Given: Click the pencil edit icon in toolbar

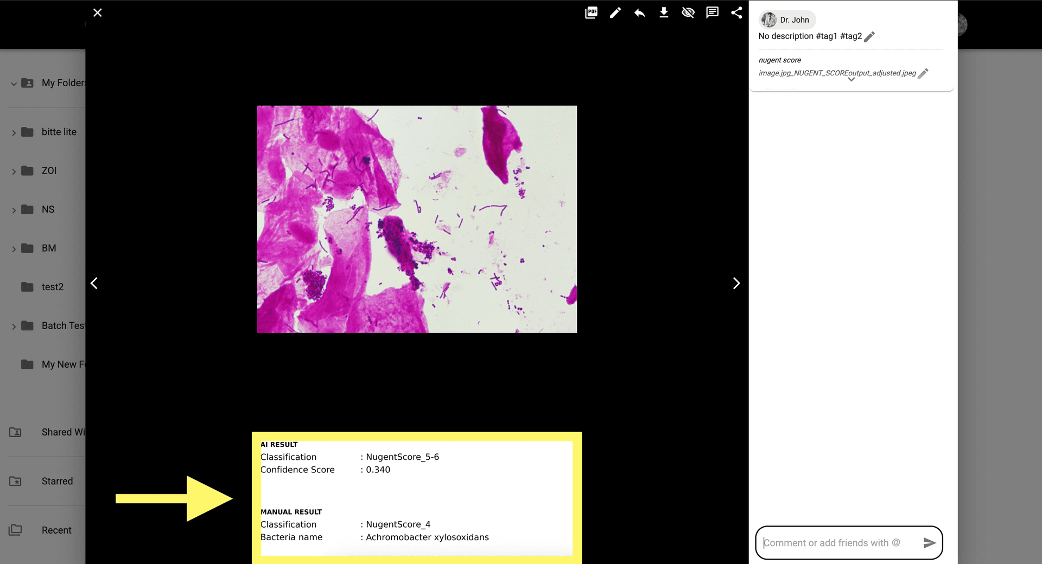Looking at the screenshot, I should click(x=615, y=12).
